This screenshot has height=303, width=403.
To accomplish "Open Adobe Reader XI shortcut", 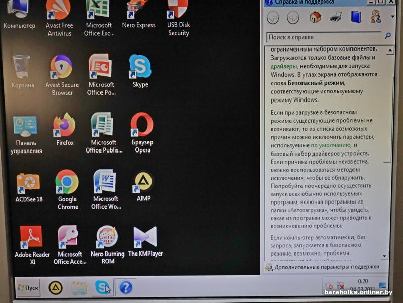I will pos(32,245).
